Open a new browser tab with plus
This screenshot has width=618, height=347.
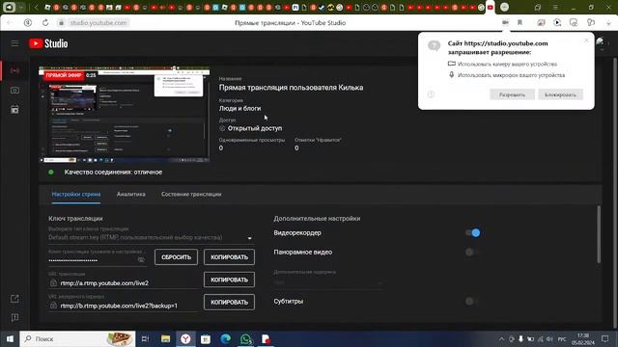click(x=504, y=7)
